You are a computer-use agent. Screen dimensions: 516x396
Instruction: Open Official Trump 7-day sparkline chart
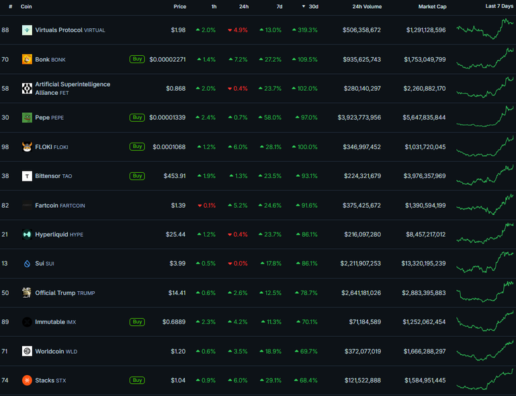[x=484, y=291]
